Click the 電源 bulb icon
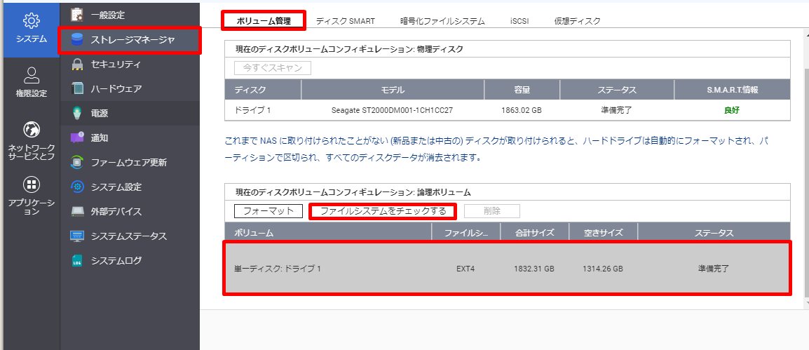 [x=77, y=113]
